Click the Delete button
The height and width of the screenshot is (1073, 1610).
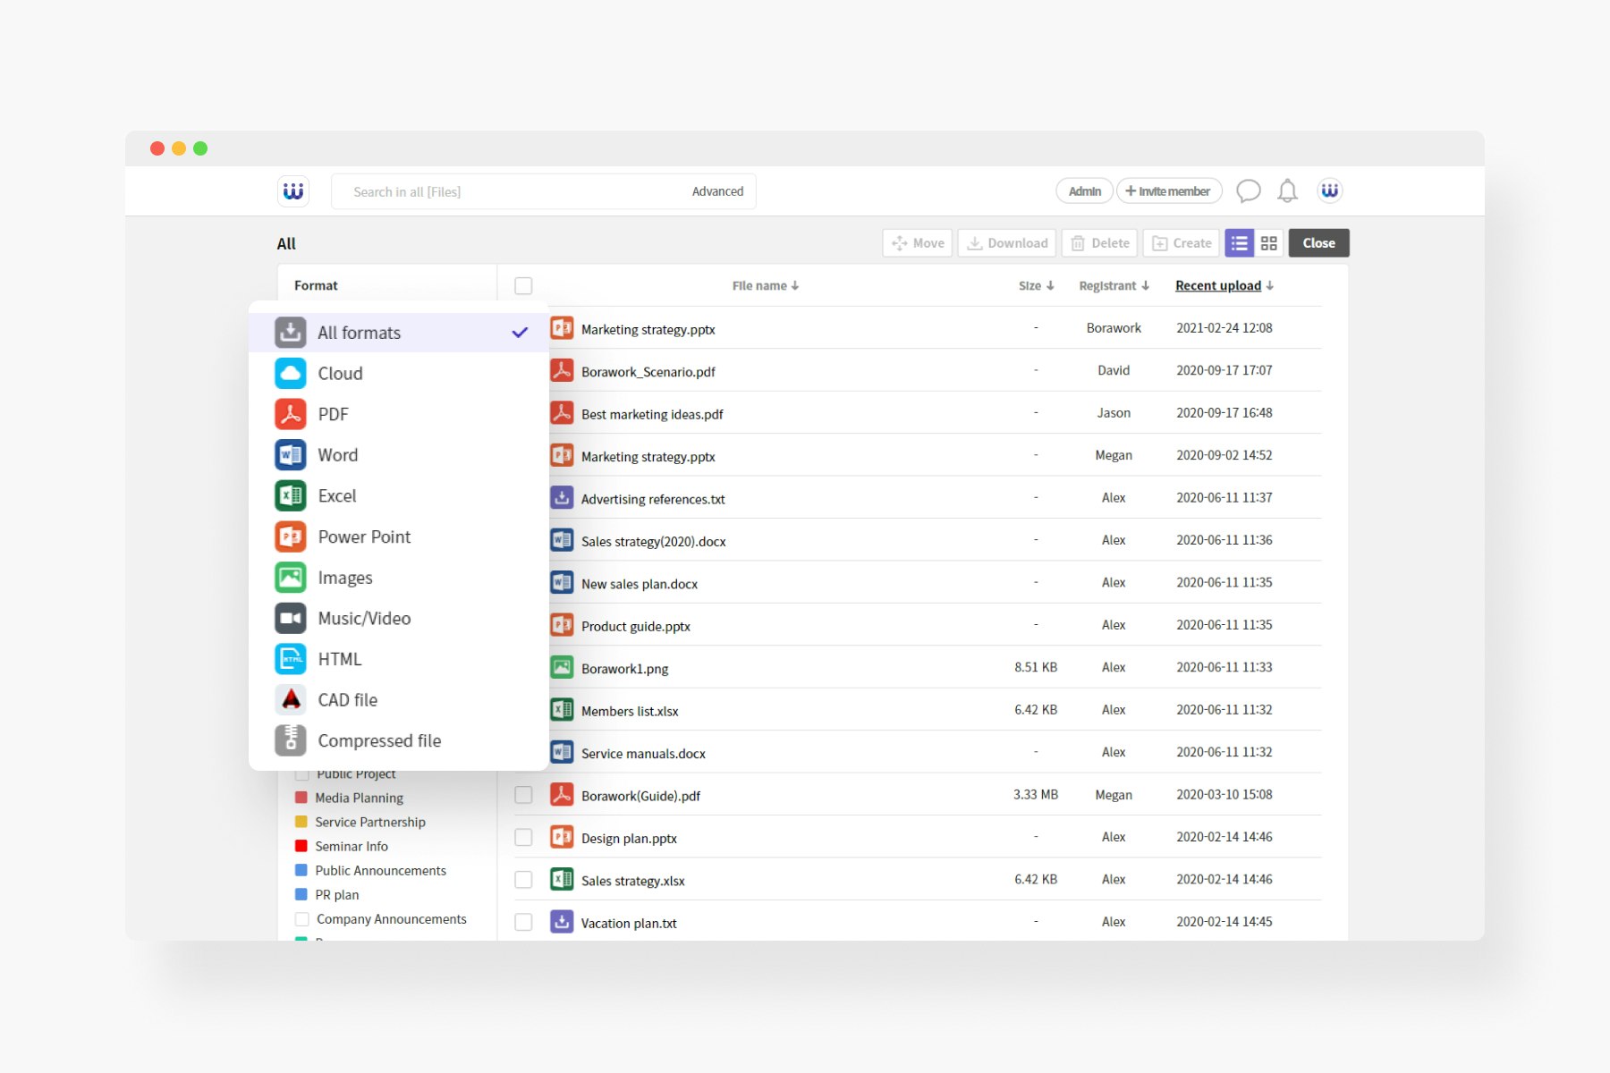click(1100, 243)
